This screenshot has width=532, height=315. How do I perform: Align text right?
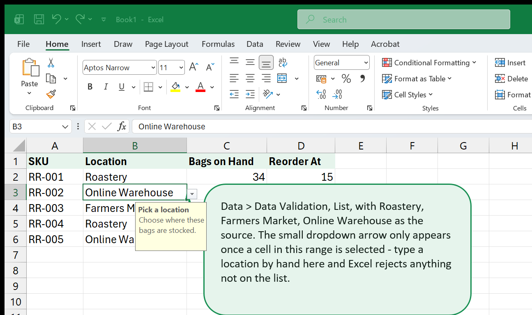pyautogui.click(x=266, y=78)
